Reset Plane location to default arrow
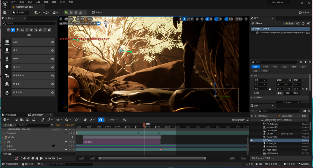This screenshot has height=168, width=313. [303, 80]
